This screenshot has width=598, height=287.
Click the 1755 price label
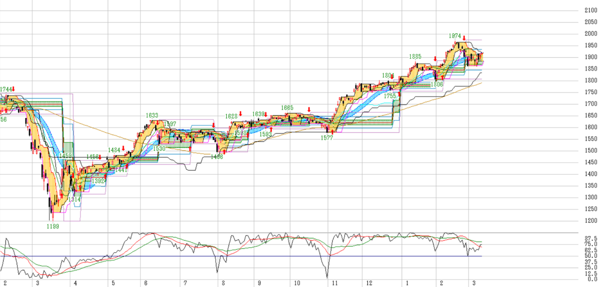(x=390, y=96)
